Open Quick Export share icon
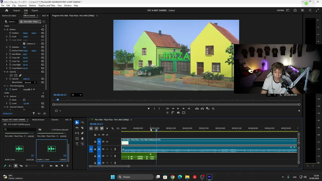The image size is (322, 181). tap(295, 10)
